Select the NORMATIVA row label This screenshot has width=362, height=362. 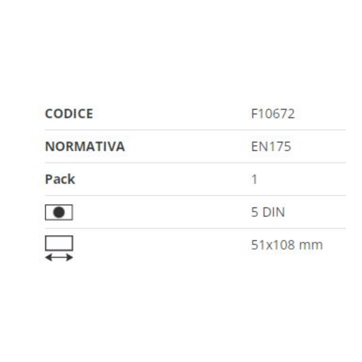[85, 146]
